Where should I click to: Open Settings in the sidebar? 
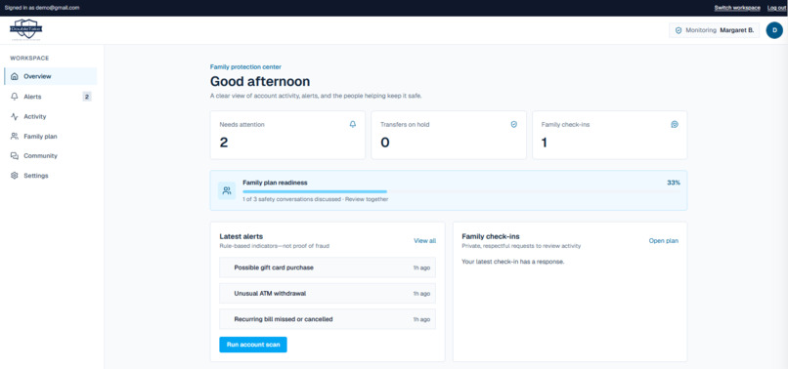pos(50,176)
